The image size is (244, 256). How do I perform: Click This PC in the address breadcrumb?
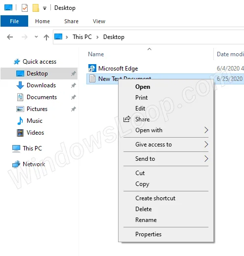pos(82,37)
